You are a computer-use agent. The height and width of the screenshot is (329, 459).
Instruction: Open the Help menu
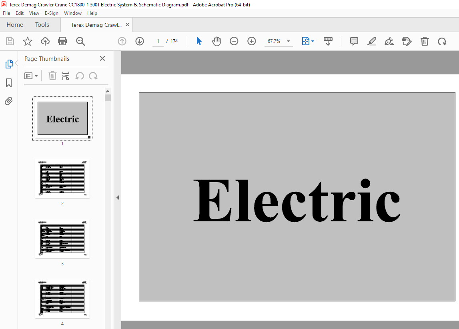click(92, 13)
